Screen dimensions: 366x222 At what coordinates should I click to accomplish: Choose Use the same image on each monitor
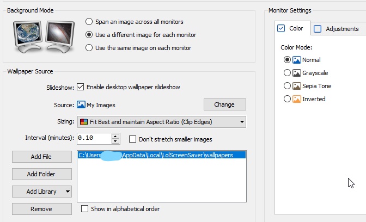90,48
